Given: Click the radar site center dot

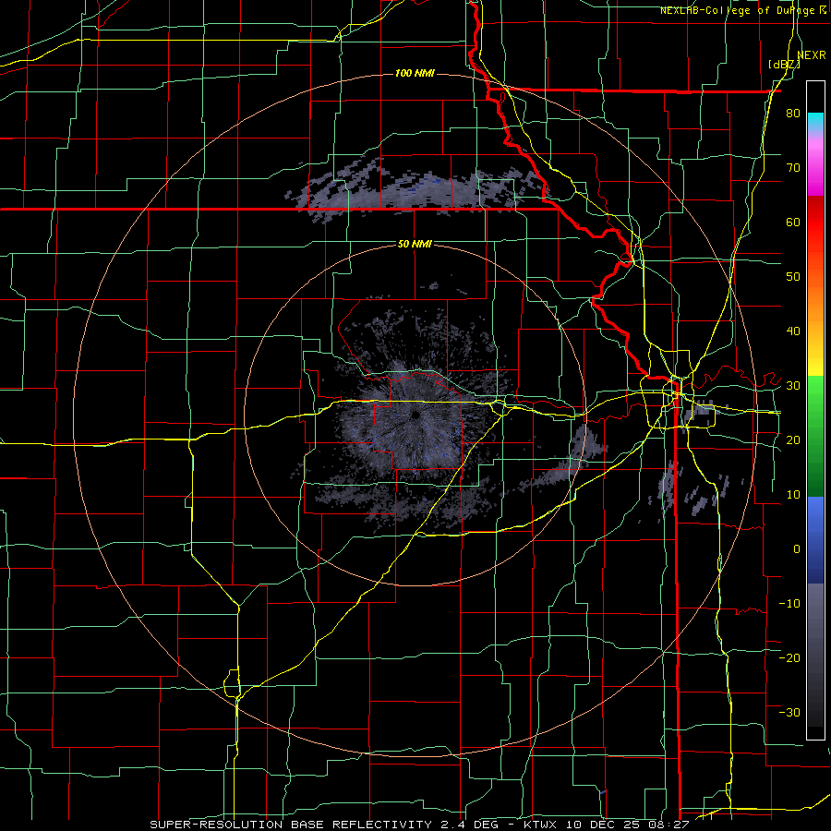Looking at the screenshot, I should (x=415, y=415).
